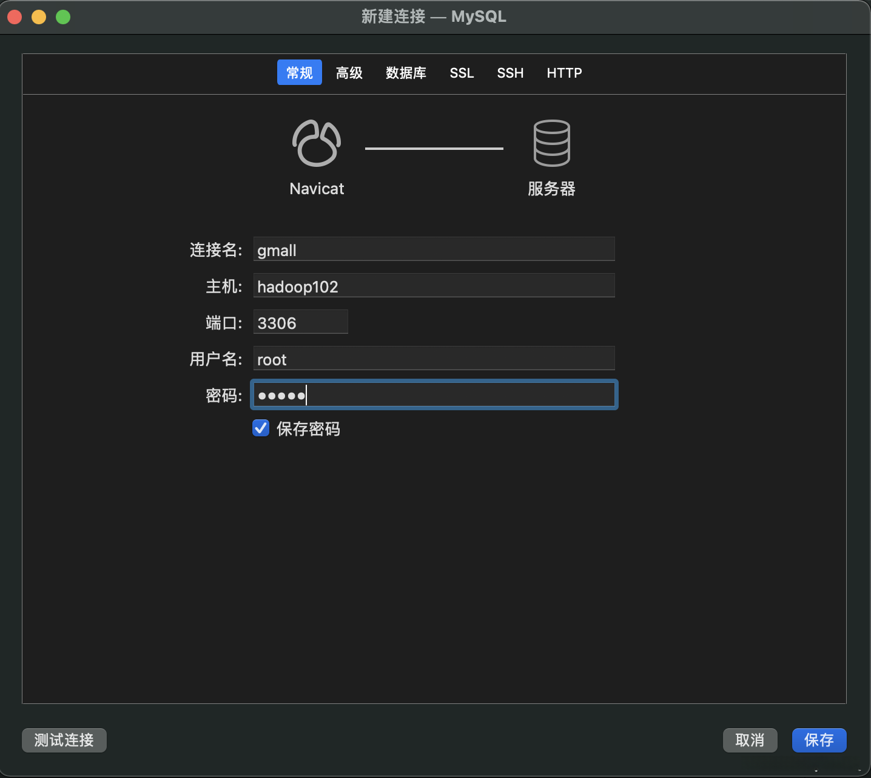Screen dimensions: 871x778
Task: Click the 用户名 field showing root
Action: 434,359
